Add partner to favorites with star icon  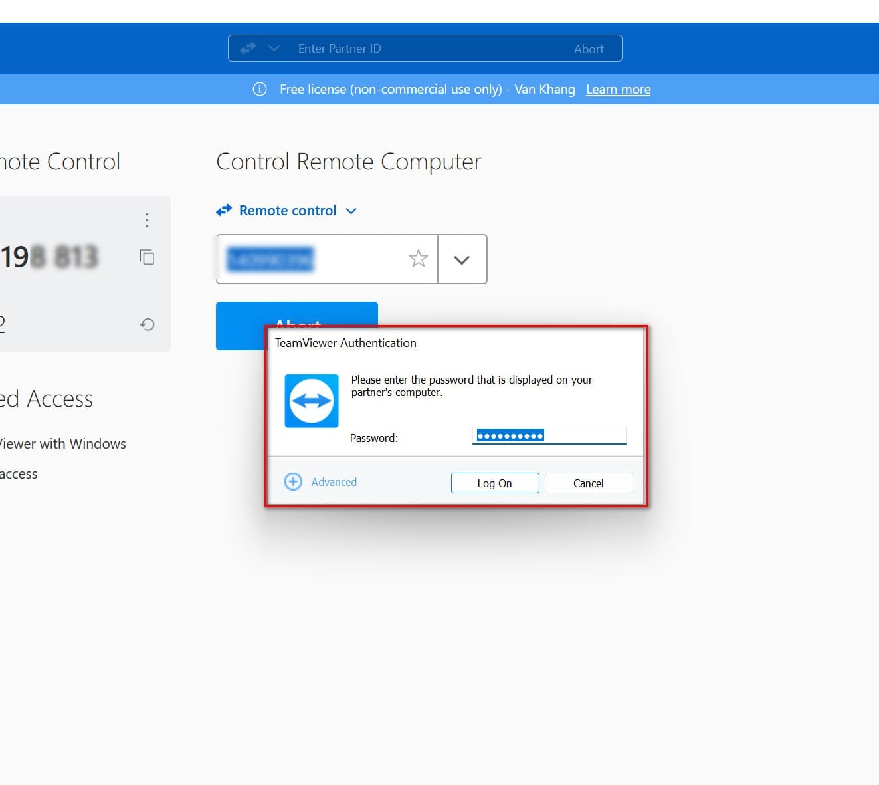[x=418, y=258]
